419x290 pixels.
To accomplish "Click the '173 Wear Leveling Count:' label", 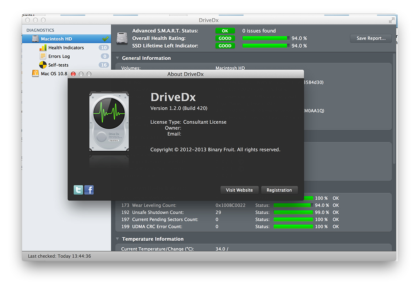I will click(x=149, y=205).
